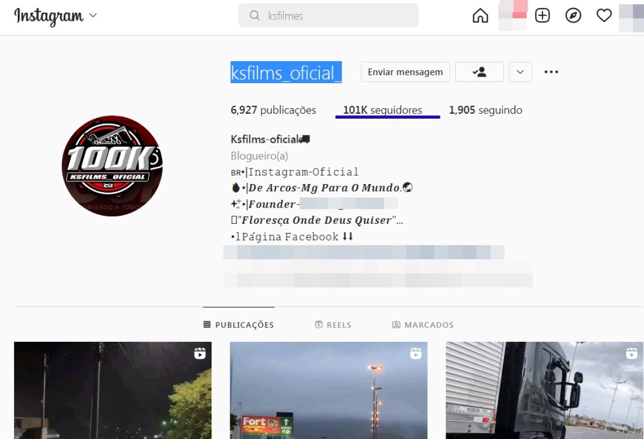Screen dimensions: 644x439
Task: Open the Fort Atacadista post thumbnail
Action: tap(328, 390)
